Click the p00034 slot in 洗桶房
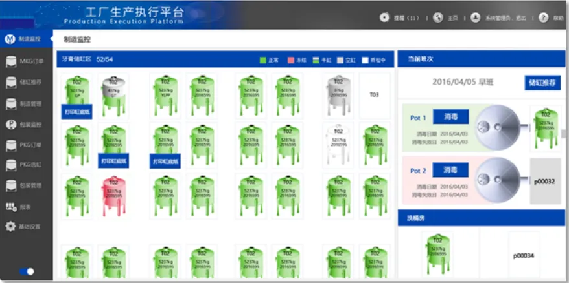Viewport: 569px width, 283px height. (523, 255)
